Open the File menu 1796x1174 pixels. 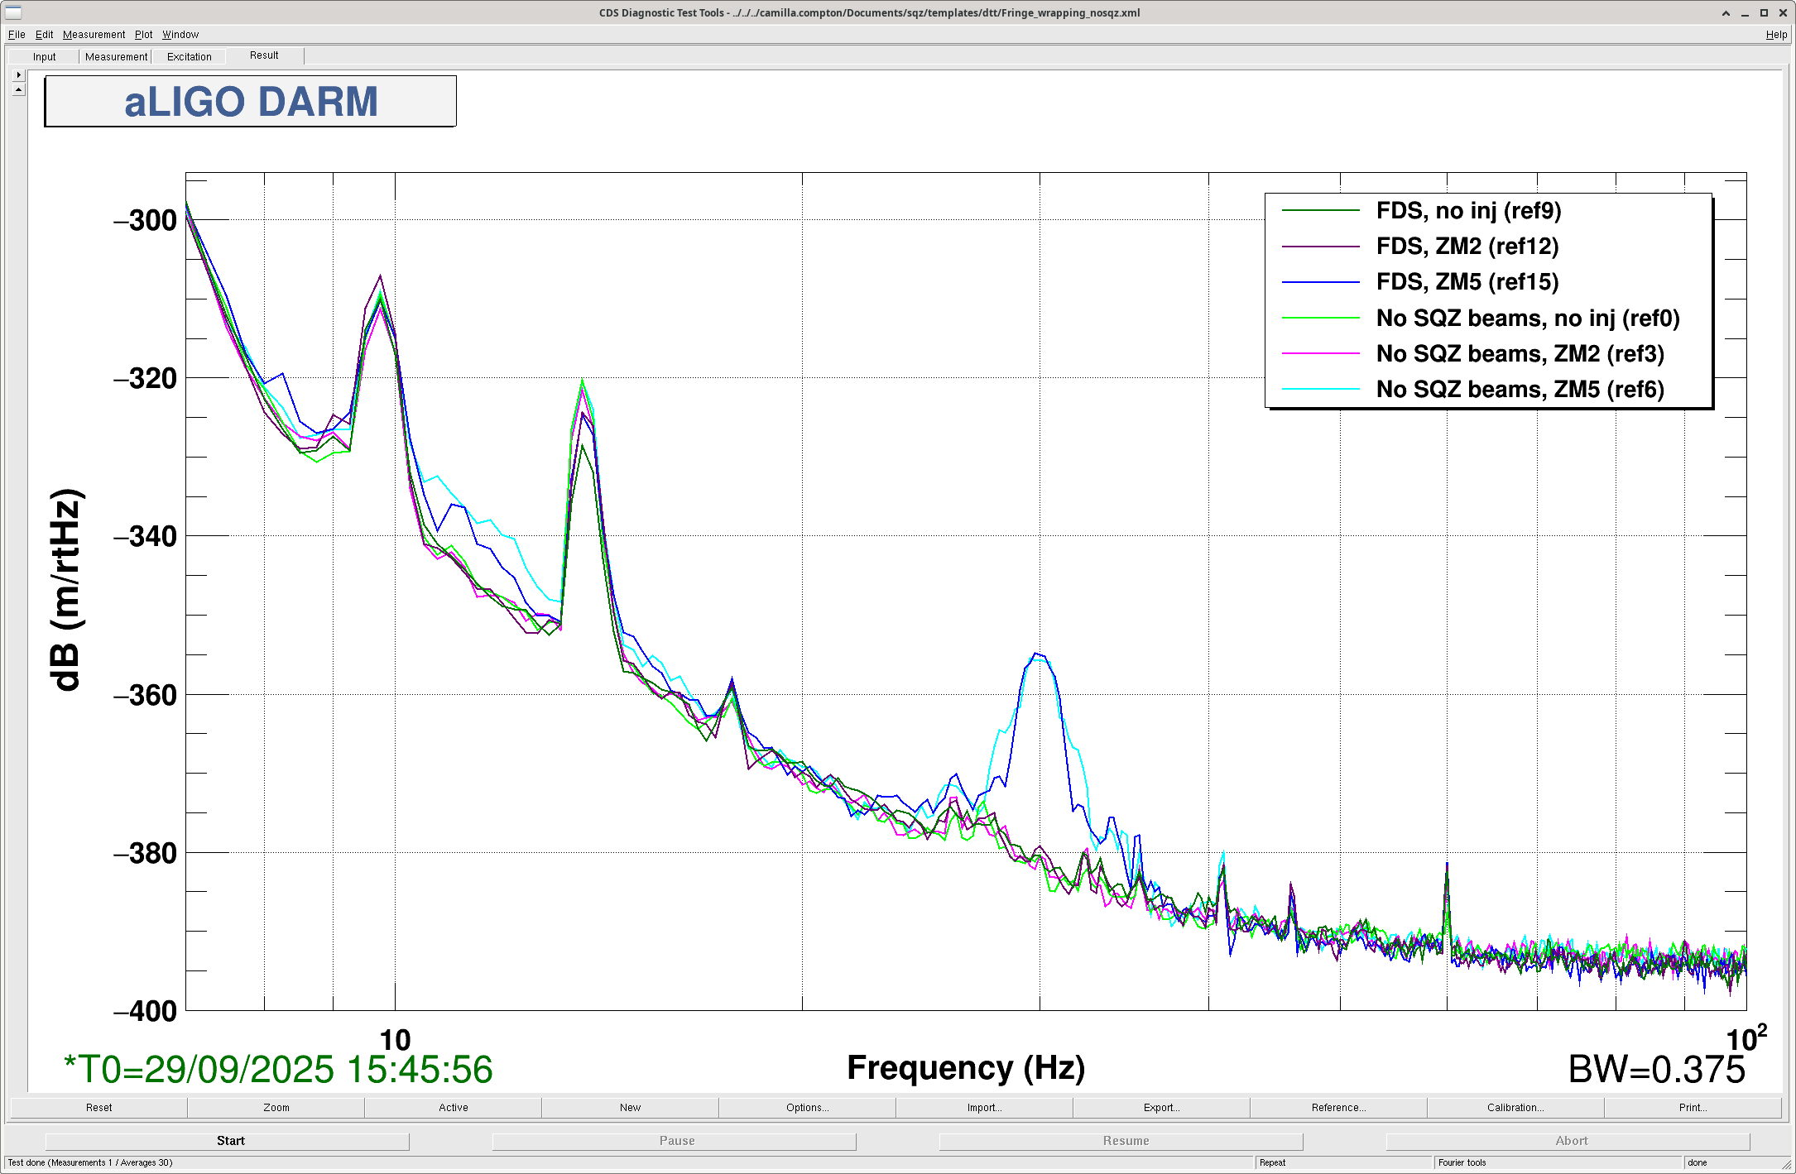(x=17, y=34)
